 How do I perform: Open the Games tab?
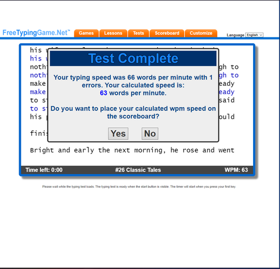[86, 33]
